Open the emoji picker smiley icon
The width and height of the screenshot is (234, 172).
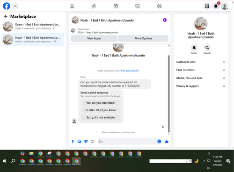(159, 142)
